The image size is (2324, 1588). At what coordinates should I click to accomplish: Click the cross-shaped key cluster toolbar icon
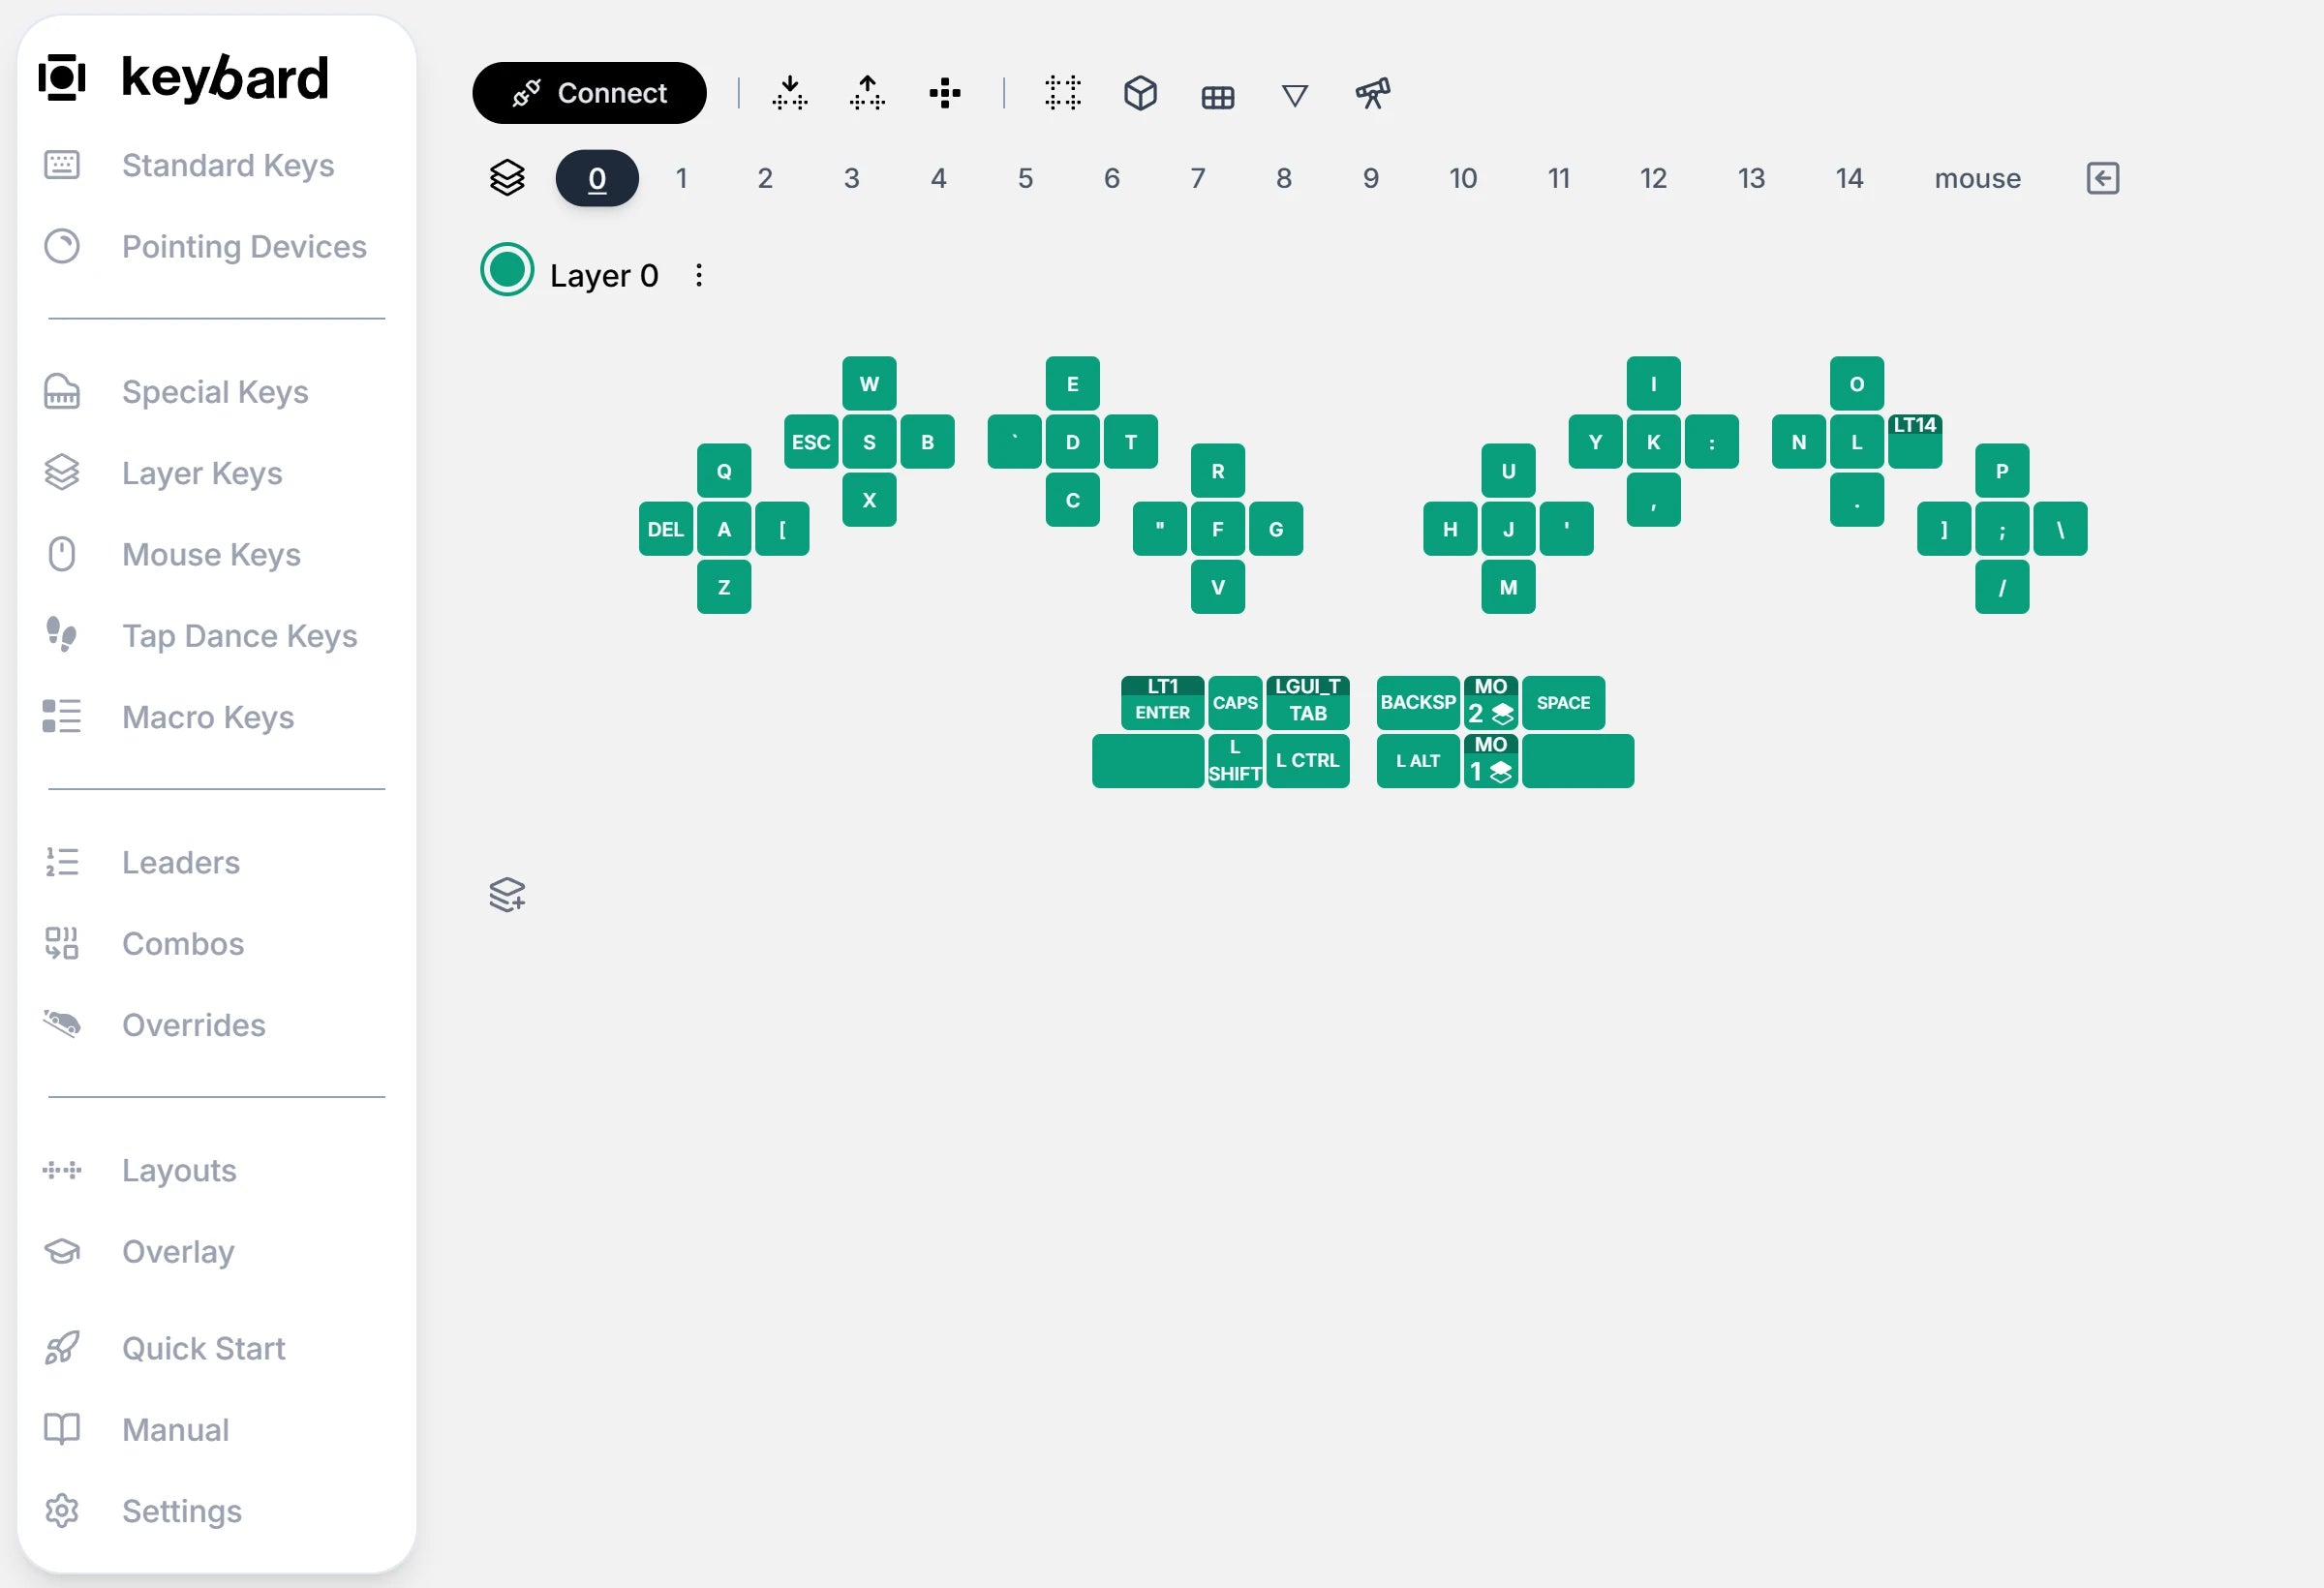pos(945,93)
